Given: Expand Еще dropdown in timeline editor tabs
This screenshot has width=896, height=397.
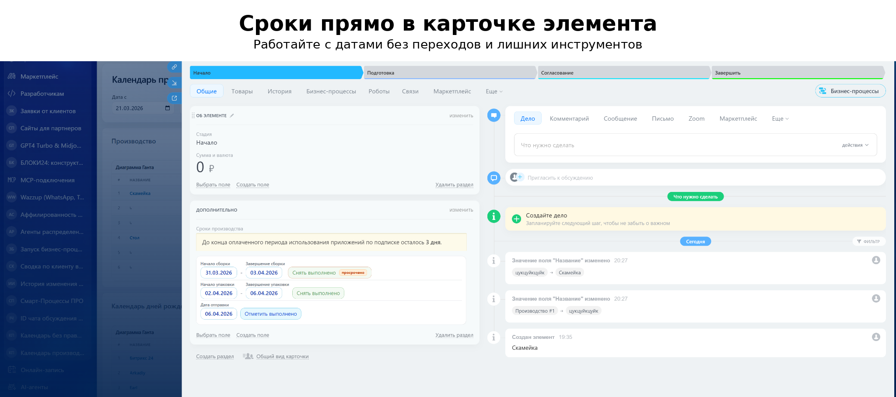Looking at the screenshot, I should click(780, 118).
